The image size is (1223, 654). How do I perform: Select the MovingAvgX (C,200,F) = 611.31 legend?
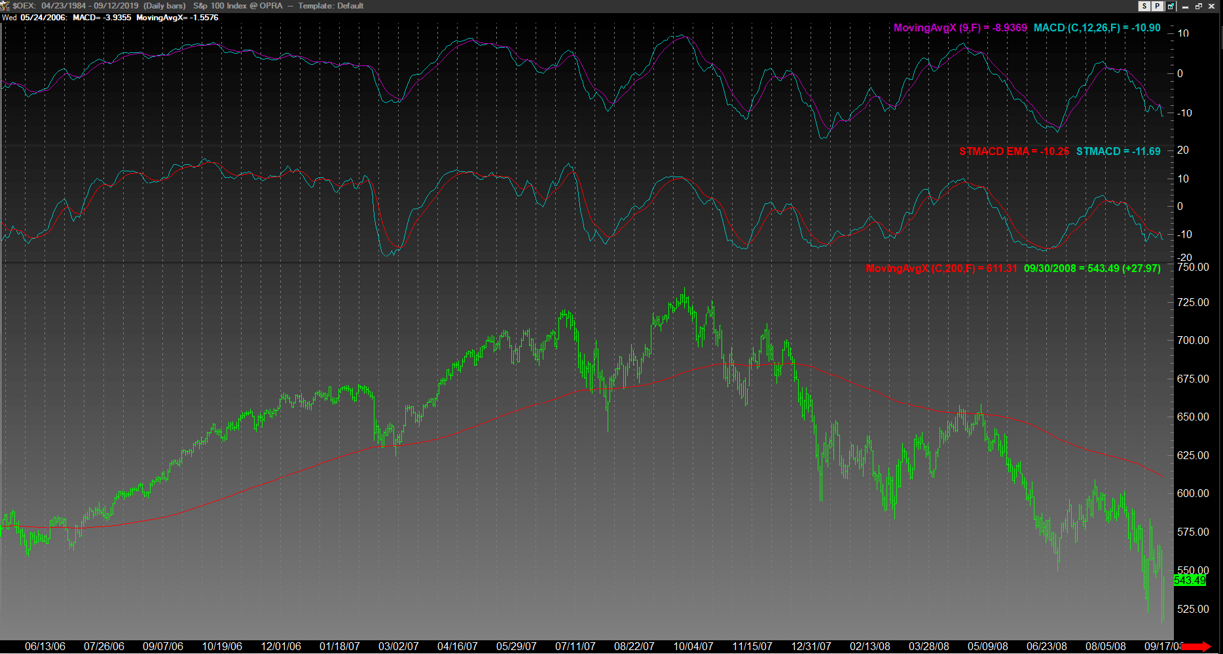tap(941, 268)
